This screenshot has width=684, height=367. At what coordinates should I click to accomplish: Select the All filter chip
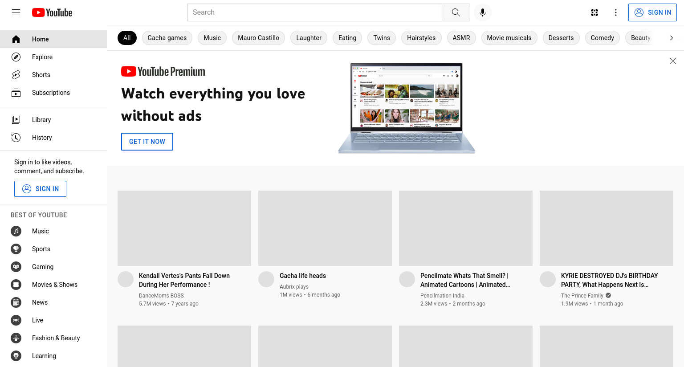[127, 38]
